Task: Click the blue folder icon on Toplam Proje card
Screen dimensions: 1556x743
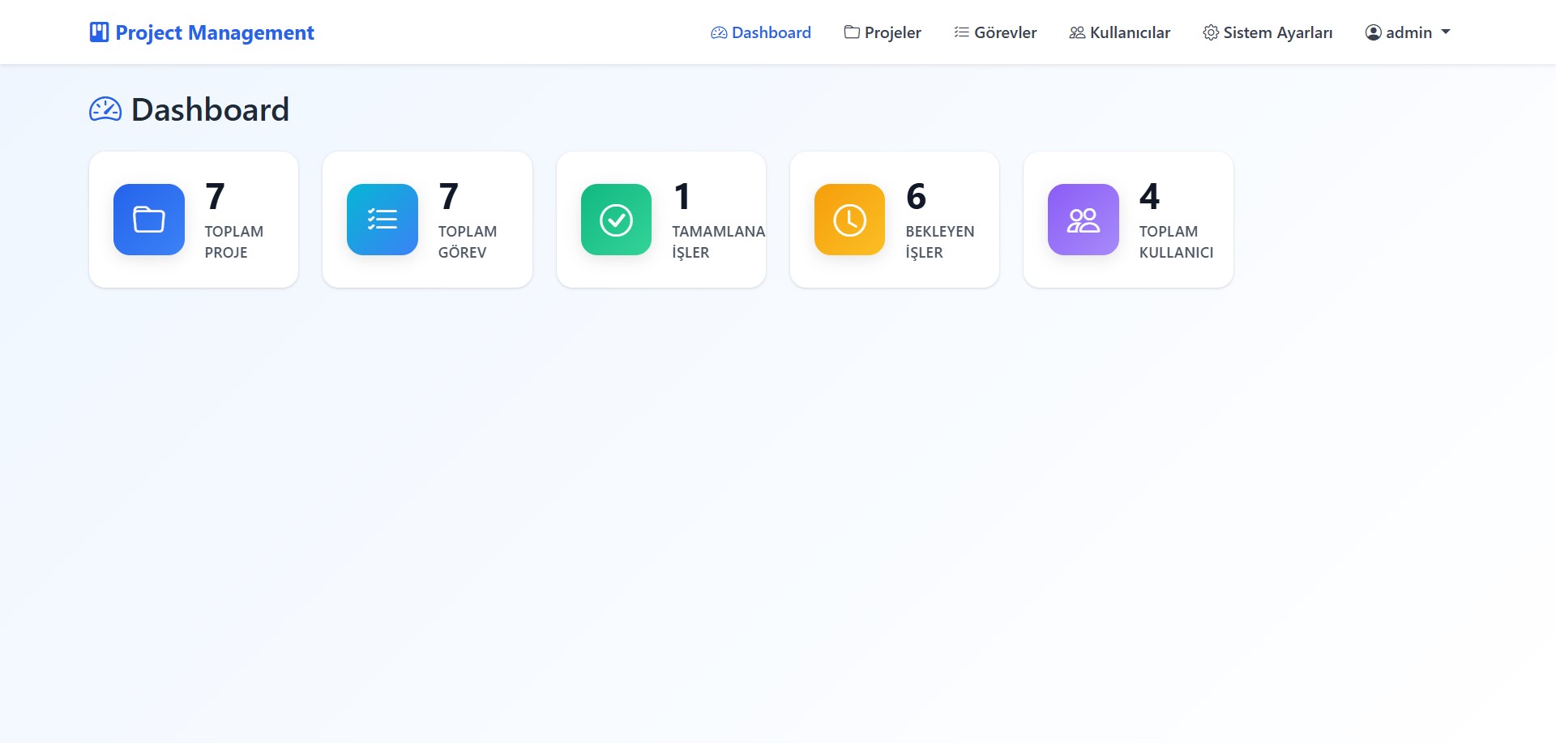Action: click(149, 220)
